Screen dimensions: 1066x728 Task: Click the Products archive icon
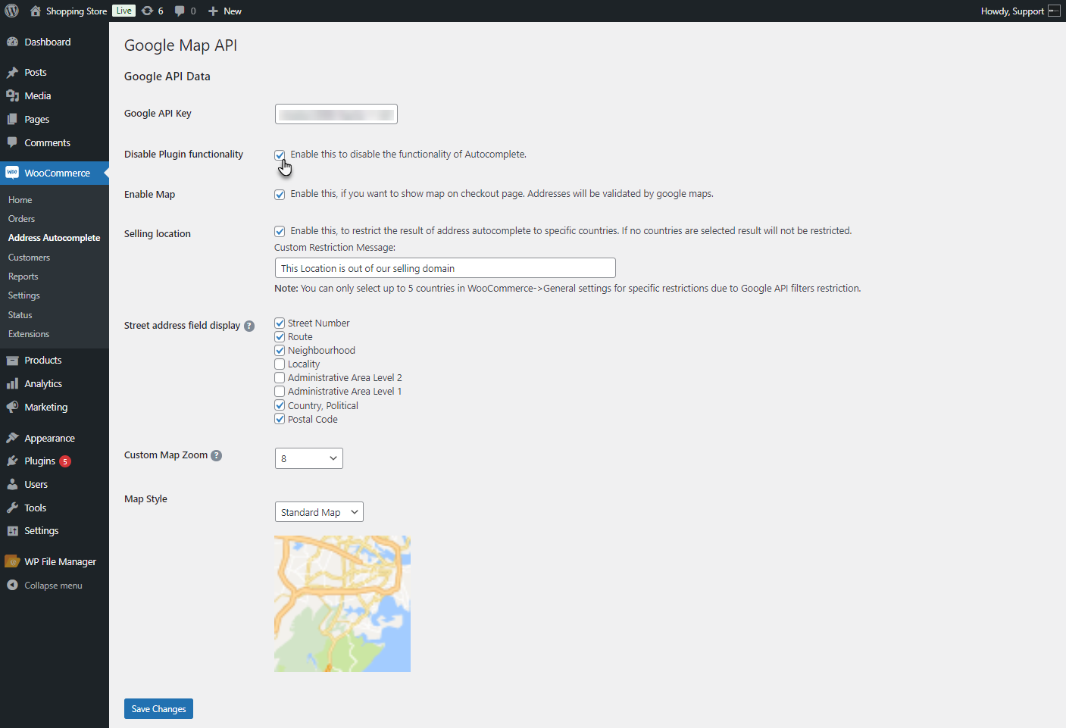tap(12, 361)
